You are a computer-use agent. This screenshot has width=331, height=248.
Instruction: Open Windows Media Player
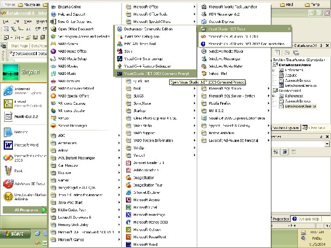[x=235, y=51]
